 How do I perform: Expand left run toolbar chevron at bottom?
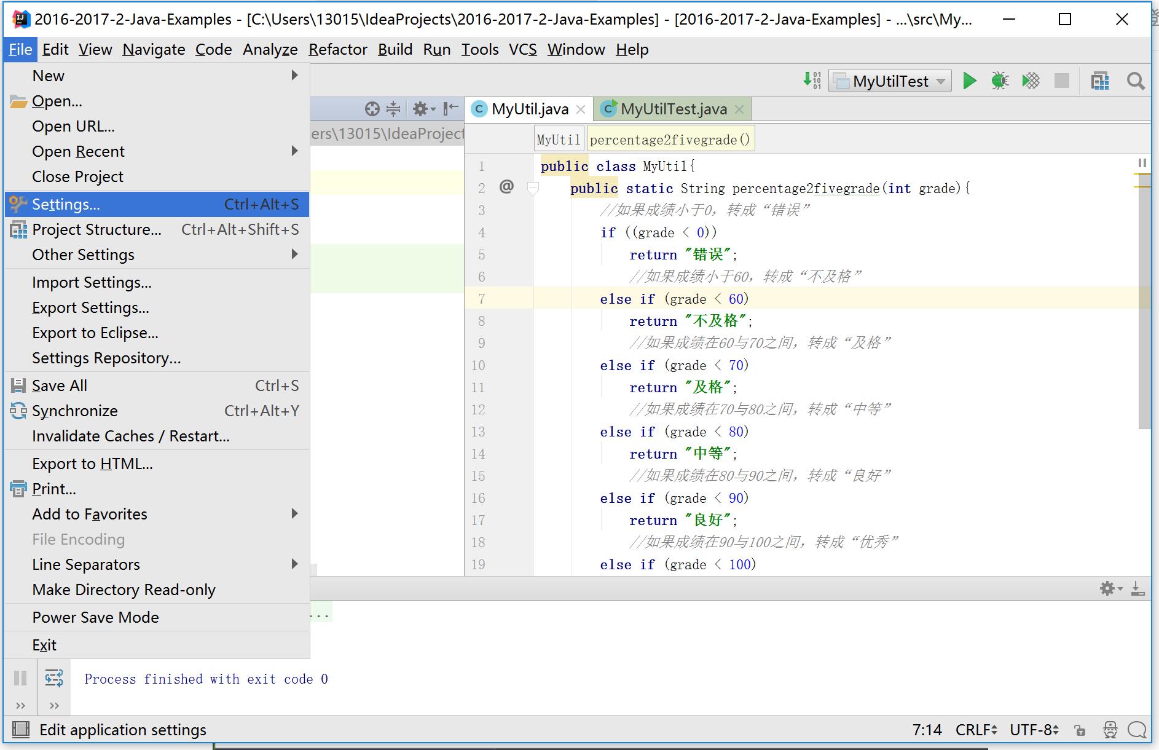point(20,705)
